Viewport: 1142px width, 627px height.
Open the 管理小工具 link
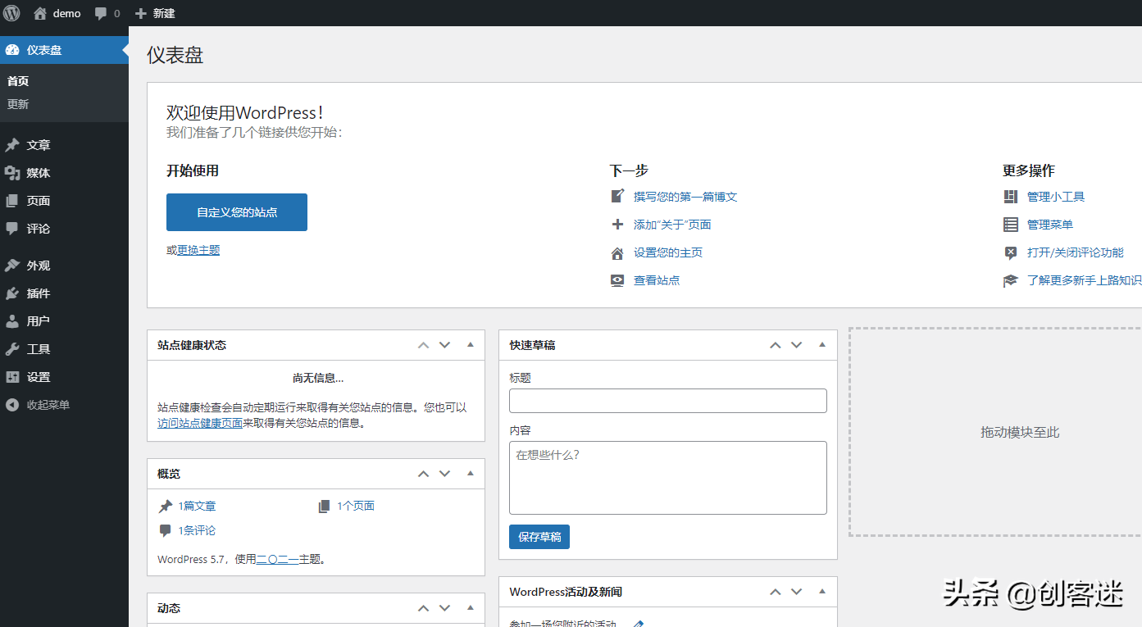tap(1056, 196)
